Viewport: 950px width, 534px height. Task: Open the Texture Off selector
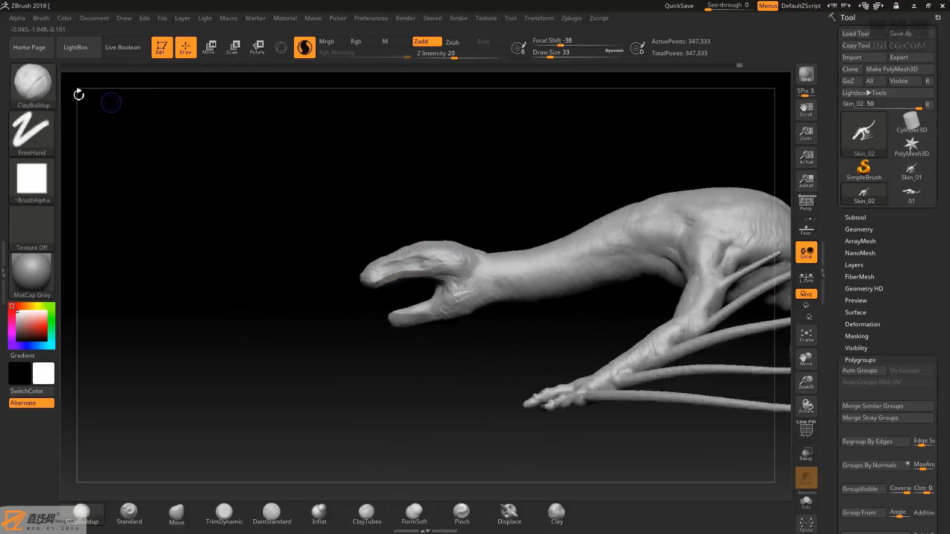point(32,229)
